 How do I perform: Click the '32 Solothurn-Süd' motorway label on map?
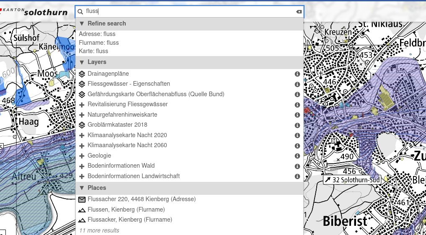click(352, 180)
